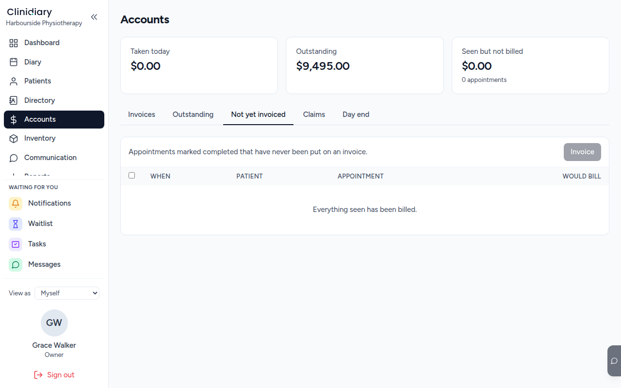Open the Directory contact book icon
The height and width of the screenshot is (388, 621).
[x=14, y=100]
